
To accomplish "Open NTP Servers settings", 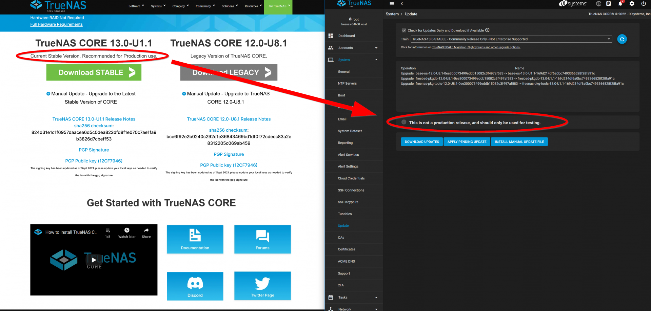I will 347,83.
